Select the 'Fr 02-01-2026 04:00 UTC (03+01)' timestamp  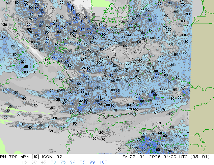click(166, 157)
